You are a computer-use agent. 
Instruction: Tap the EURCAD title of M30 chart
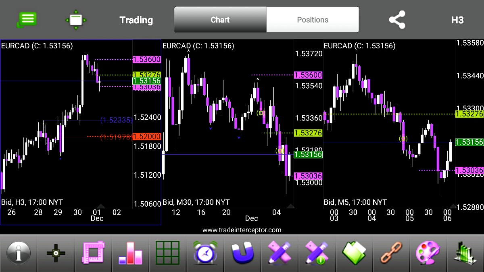(x=198, y=46)
